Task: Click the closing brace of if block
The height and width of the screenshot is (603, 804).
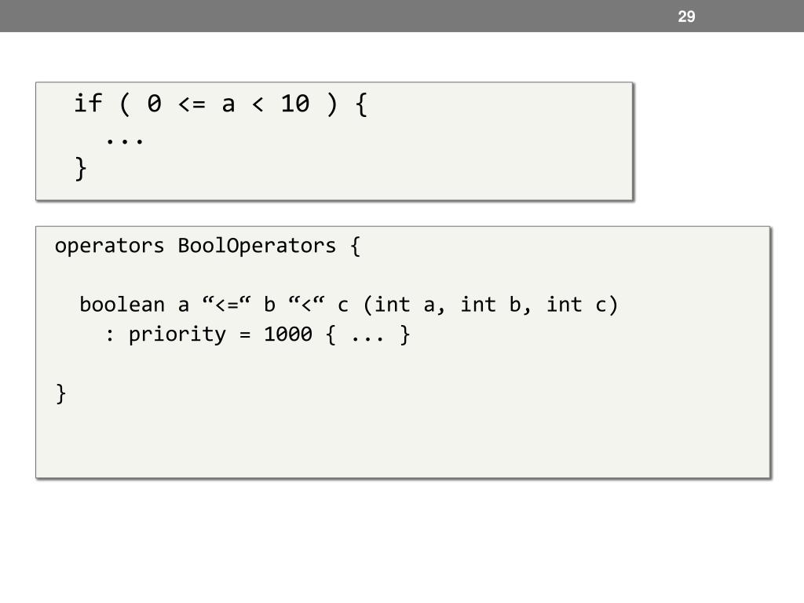Action: (x=81, y=169)
